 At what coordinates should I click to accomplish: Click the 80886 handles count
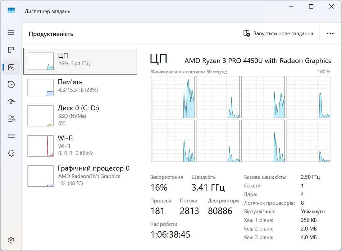tap(220, 211)
